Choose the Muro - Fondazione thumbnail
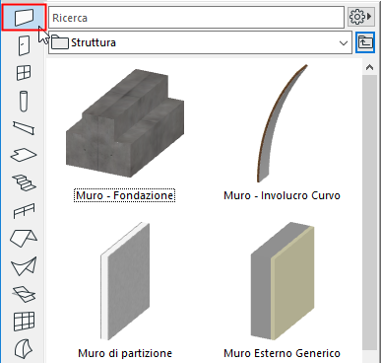 [x=125, y=122]
